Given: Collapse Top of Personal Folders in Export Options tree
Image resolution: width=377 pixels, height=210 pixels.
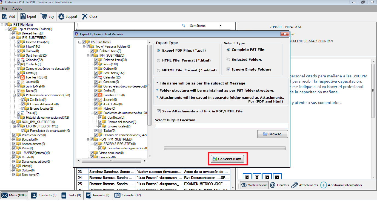Looking at the screenshot, I should [x=84, y=46].
